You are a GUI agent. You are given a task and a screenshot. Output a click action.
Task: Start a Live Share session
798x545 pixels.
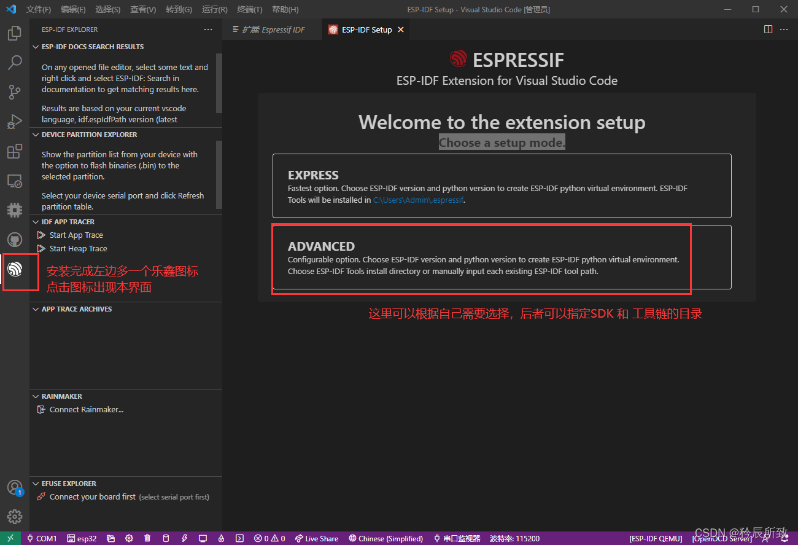pyautogui.click(x=317, y=538)
